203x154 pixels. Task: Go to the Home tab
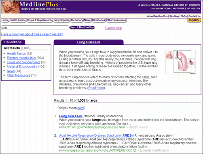5,20
